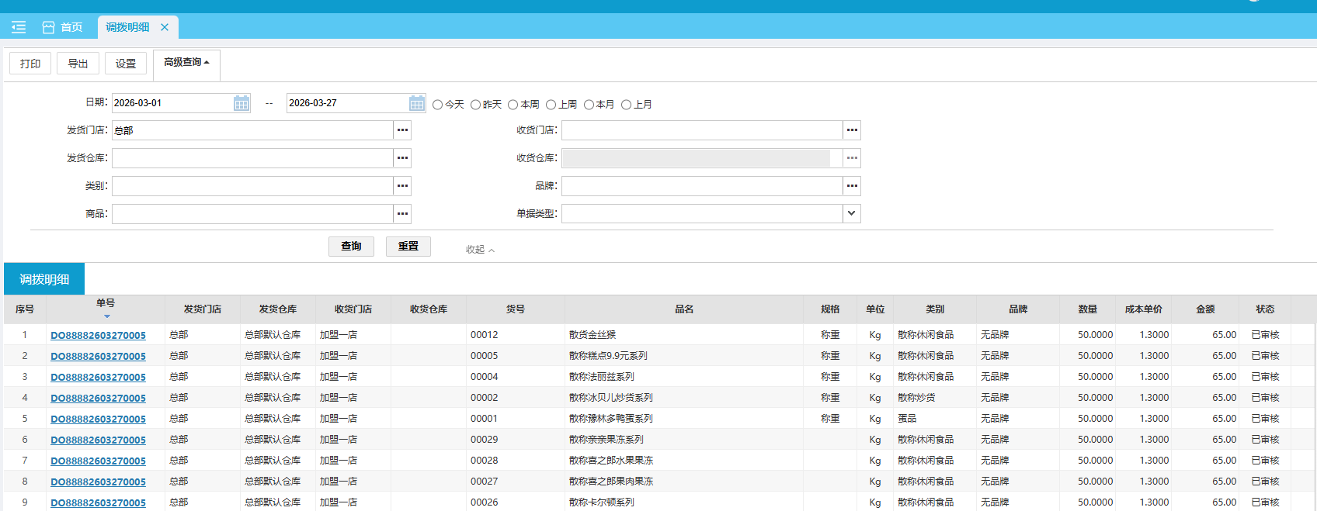Expand the 单据类型 dropdown list
Screen dimensions: 1317x511
coord(852,213)
